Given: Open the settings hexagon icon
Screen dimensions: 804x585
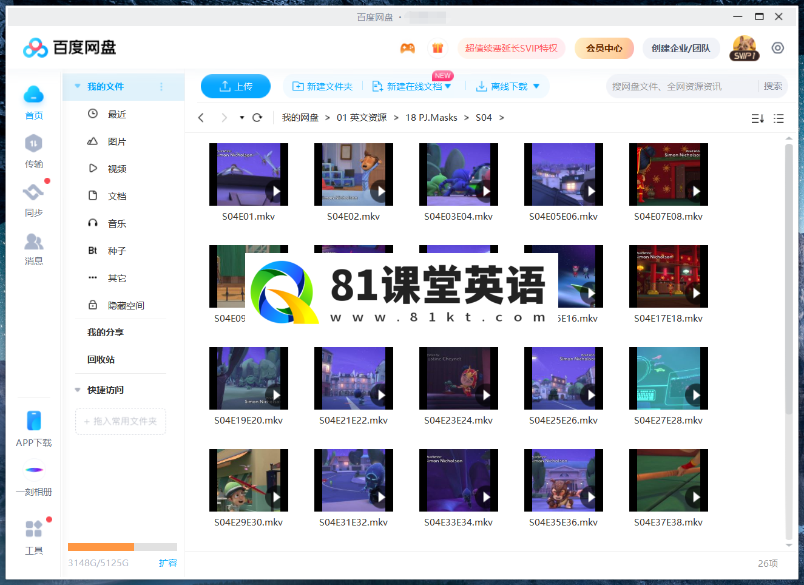Looking at the screenshot, I should [778, 48].
